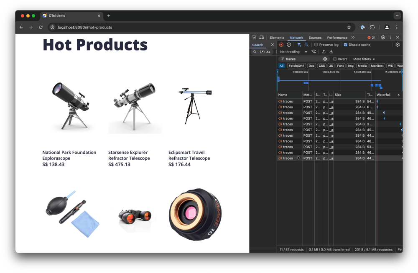Click into the traces filter input

(303, 59)
